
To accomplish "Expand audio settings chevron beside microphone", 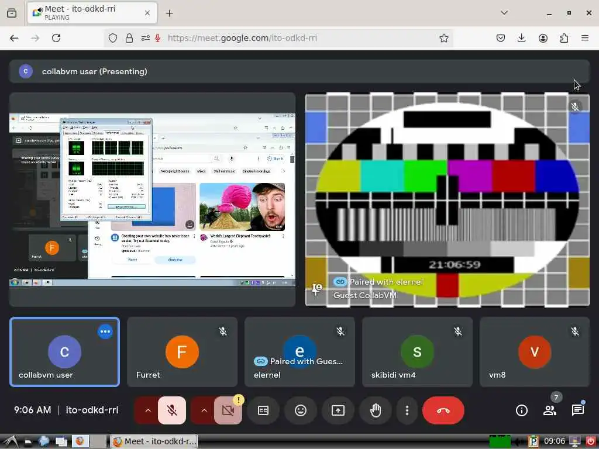I will [x=148, y=410].
